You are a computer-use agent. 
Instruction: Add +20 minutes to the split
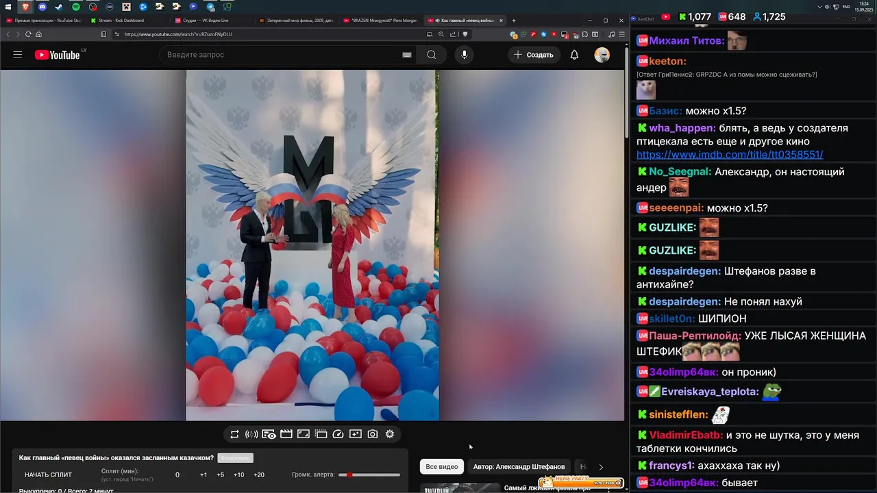pyautogui.click(x=259, y=475)
